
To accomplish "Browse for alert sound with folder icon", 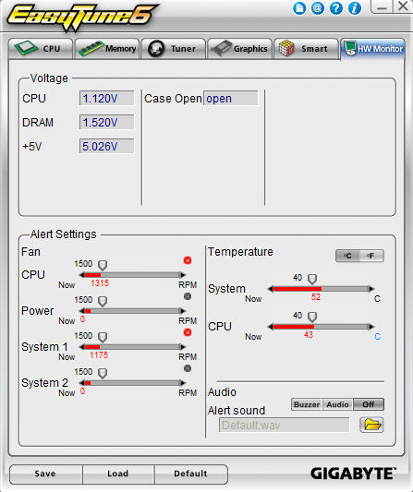I will (371, 426).
